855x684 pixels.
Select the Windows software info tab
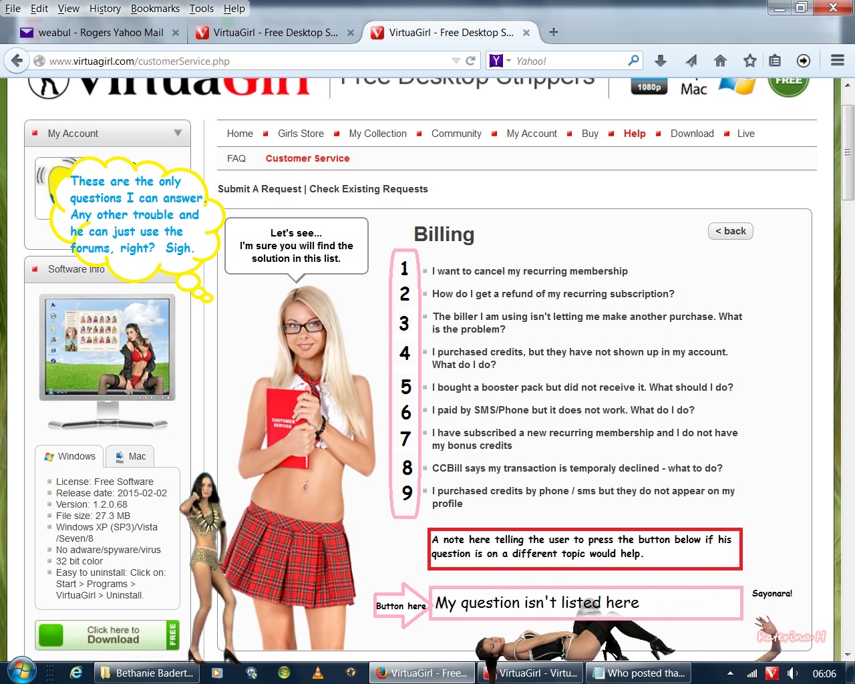[69, 456]
